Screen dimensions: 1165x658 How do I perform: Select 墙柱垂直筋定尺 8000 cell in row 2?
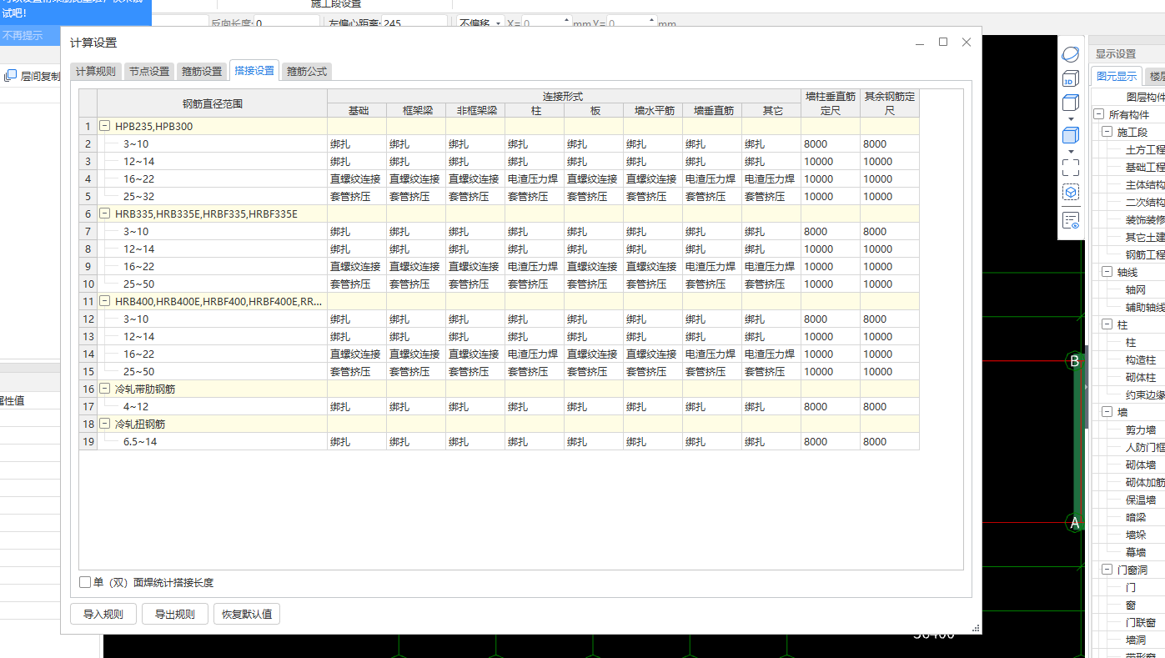coord(831,144)
